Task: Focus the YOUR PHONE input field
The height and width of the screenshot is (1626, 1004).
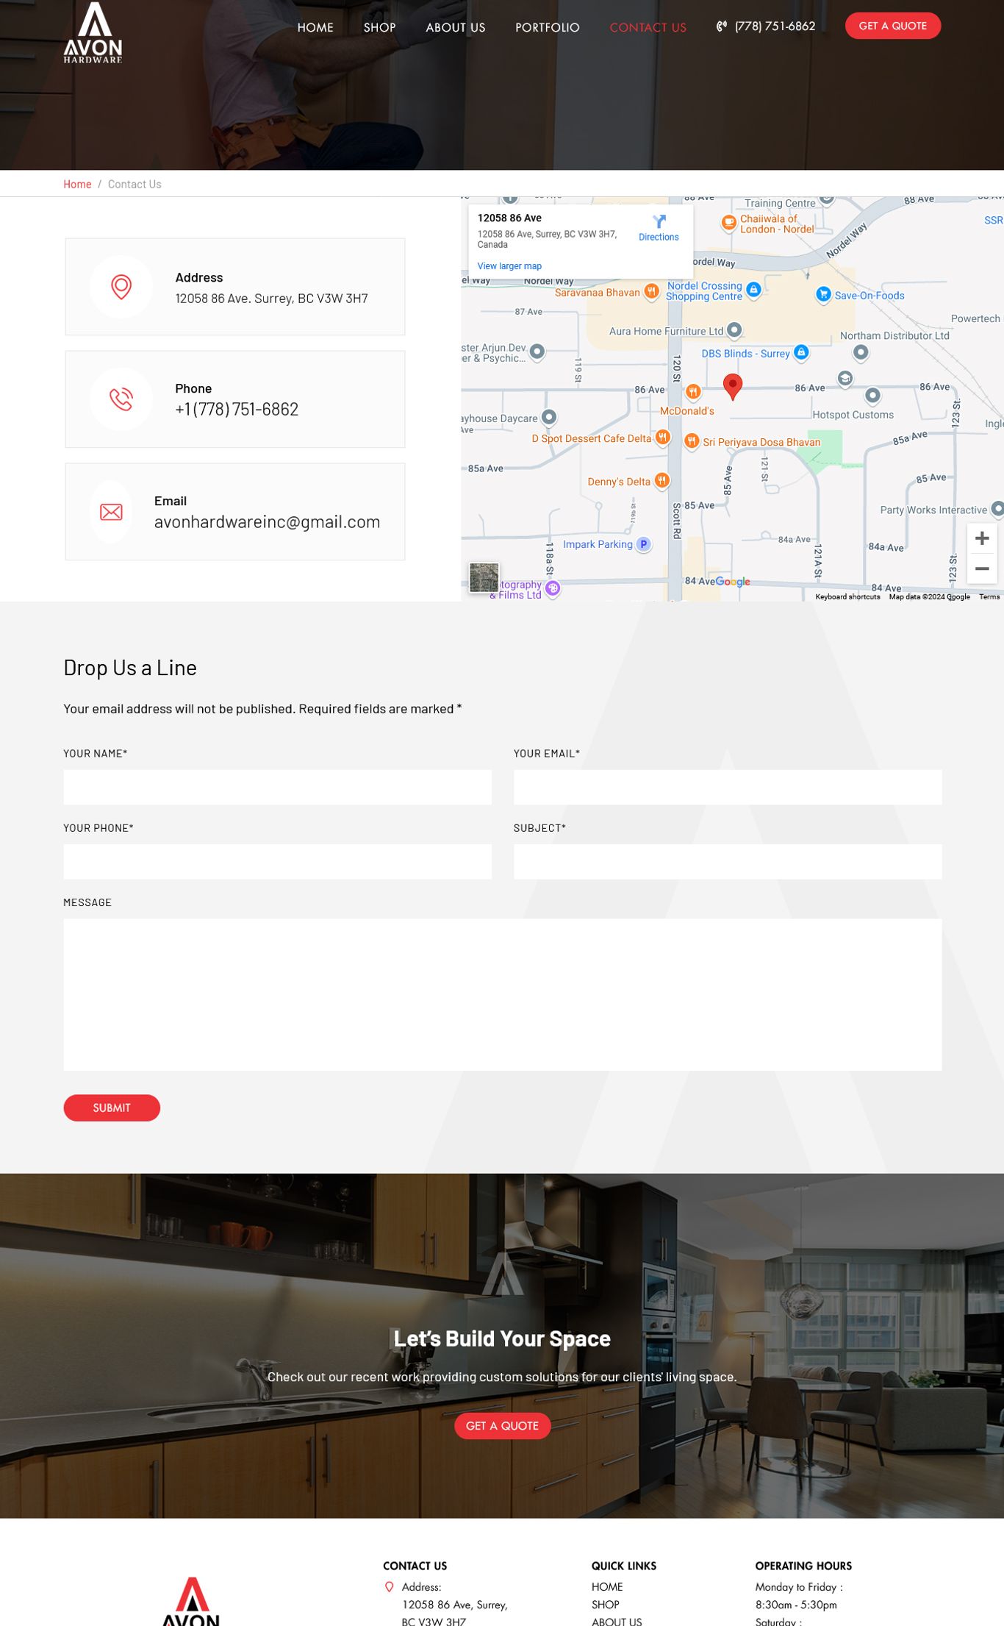Action: point(277,861)
